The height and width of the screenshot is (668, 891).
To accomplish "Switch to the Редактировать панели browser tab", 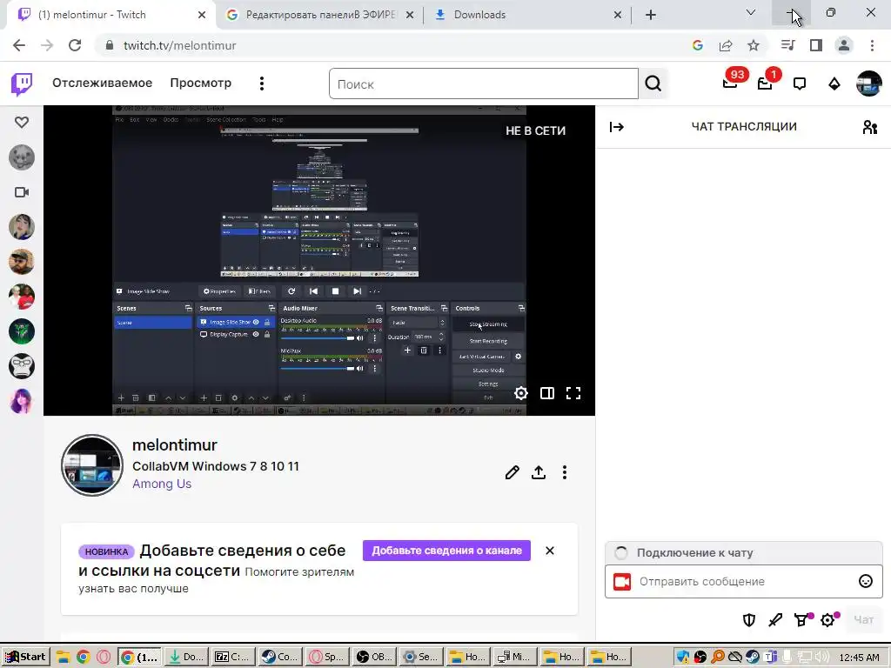I will coord(320,15).
